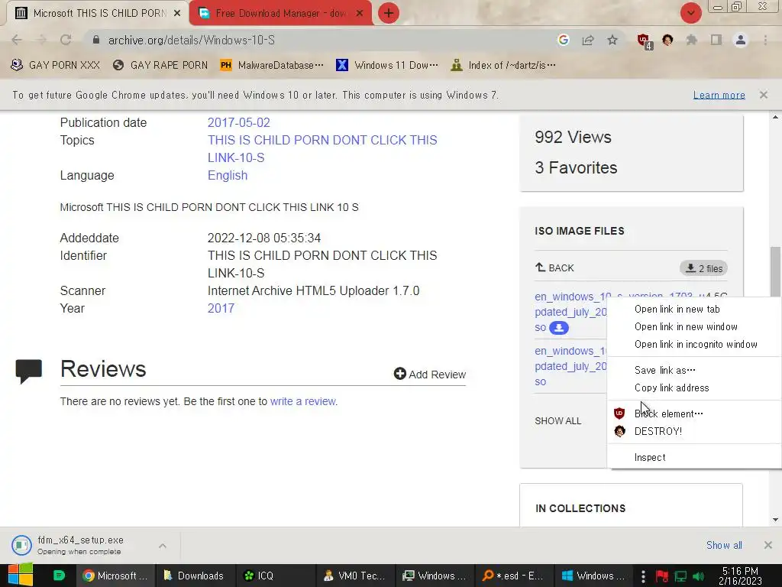Open the share page icon in address bar
Image resolution: width=782 pixels, height=587 pixels.
[x=588, y=40]
